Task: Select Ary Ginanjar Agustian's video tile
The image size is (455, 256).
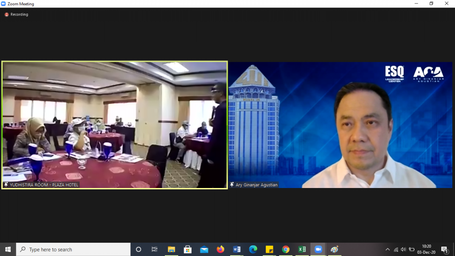Action: [340, 125]
